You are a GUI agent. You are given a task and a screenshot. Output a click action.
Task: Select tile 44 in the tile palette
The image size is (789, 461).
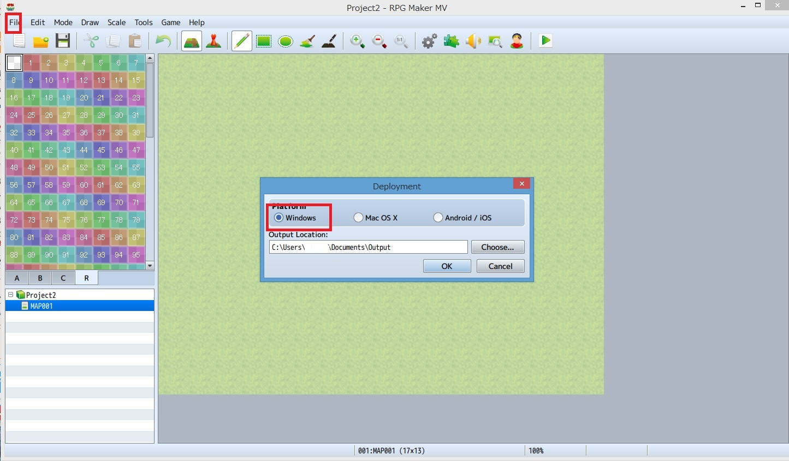(84, 150)
